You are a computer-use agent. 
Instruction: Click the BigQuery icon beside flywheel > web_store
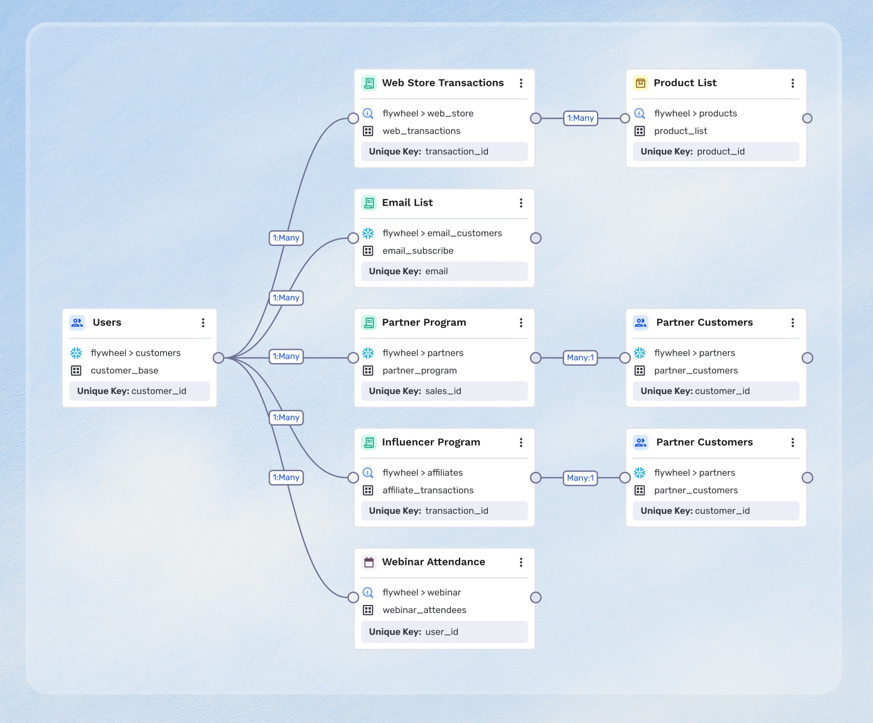pos(368,113)
